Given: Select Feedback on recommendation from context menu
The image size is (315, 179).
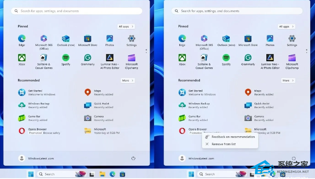Looking at the screenshot, I should tap(230, 137).
